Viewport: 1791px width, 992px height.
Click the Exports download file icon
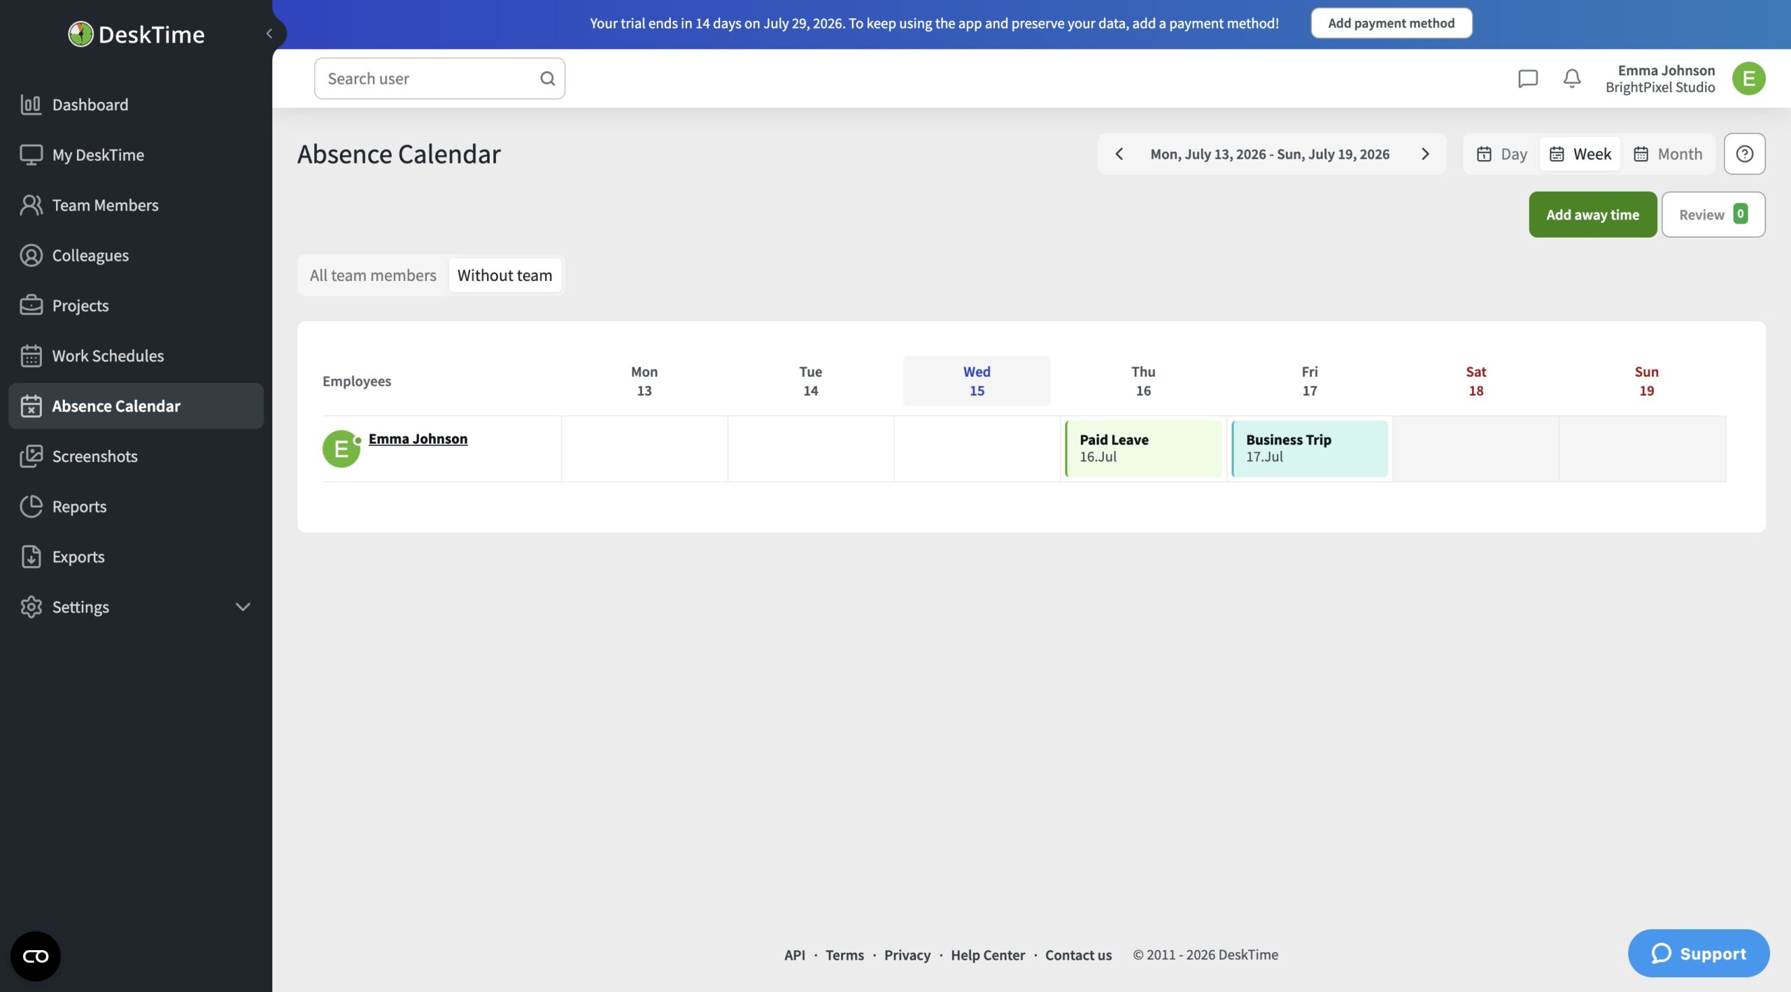tap(31, 557)
